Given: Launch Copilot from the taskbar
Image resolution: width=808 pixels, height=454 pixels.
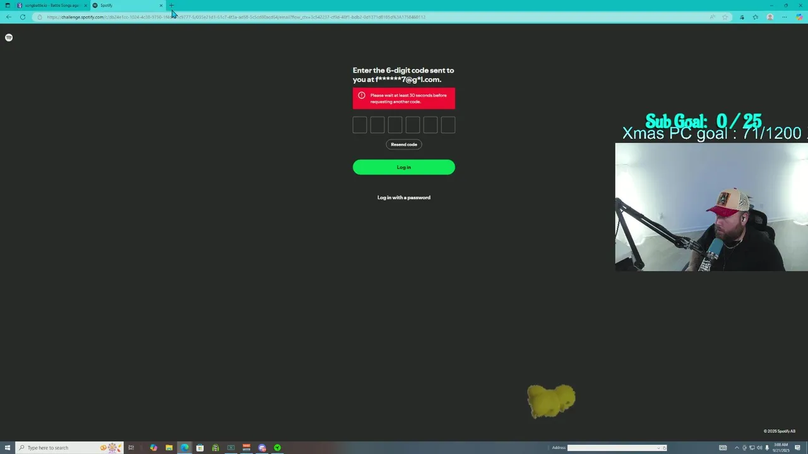Looking at the screenshot, I should 153,448.
